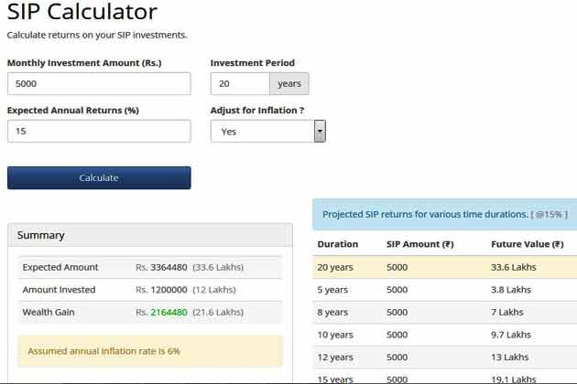This screenshot has width=577, height=384.
Task: Click the '20 years' table row
Action: coord(445,268)
